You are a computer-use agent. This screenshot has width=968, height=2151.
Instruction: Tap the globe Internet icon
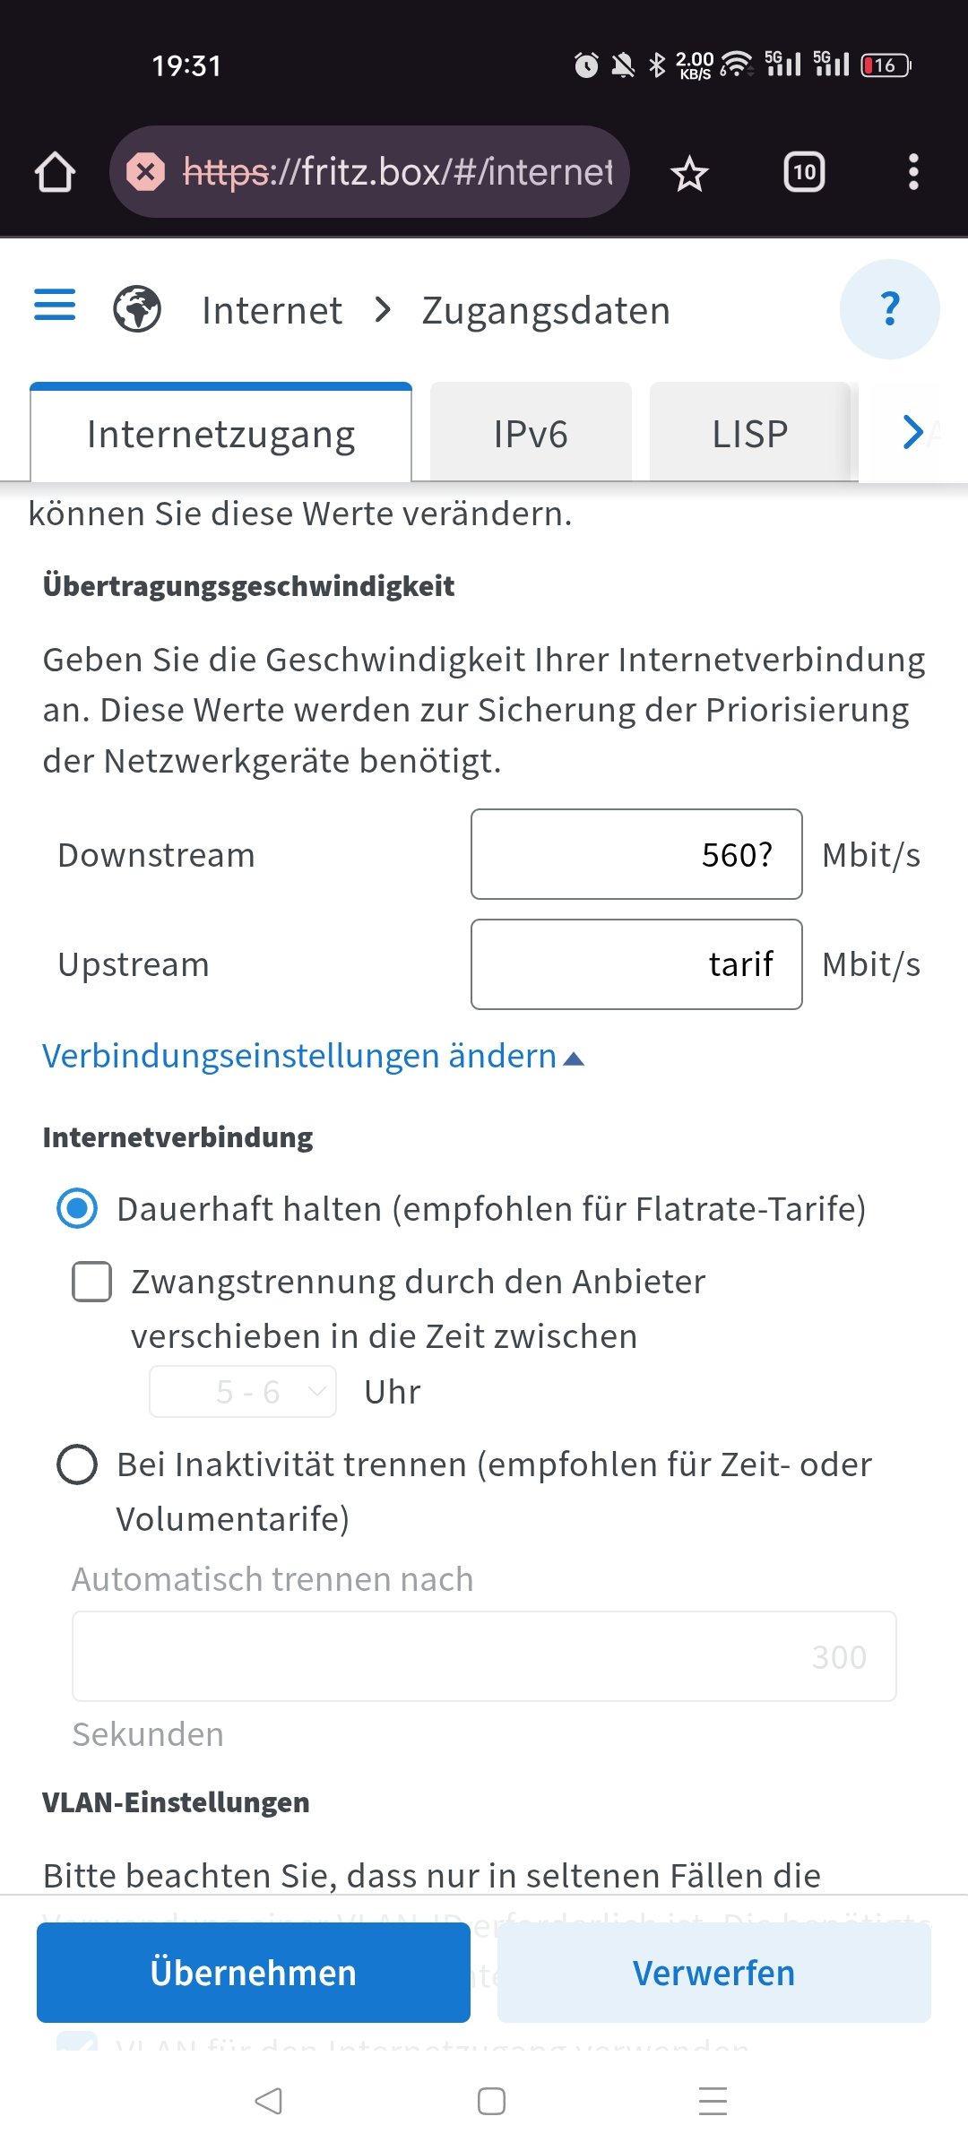click(x=137, y=309)
